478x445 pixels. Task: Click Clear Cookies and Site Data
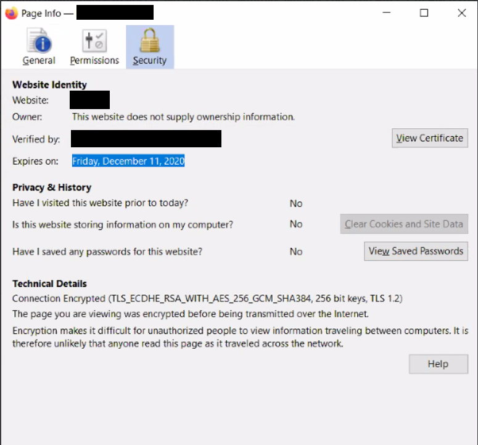pos(404,224)
